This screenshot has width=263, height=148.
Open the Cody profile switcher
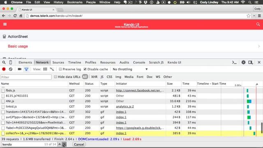(257, 9)
